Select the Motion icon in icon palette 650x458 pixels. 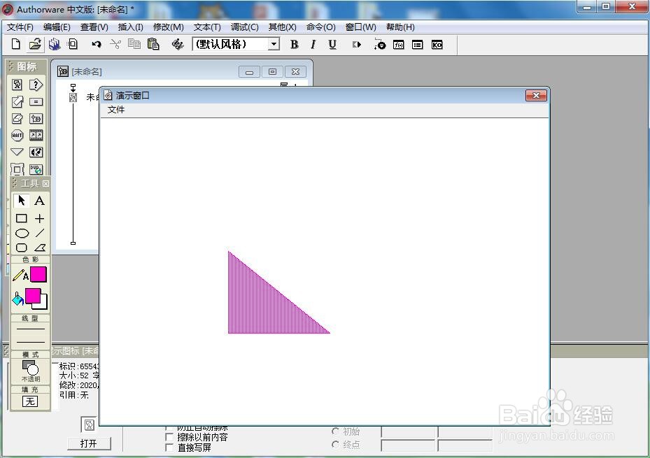(17, 102)
